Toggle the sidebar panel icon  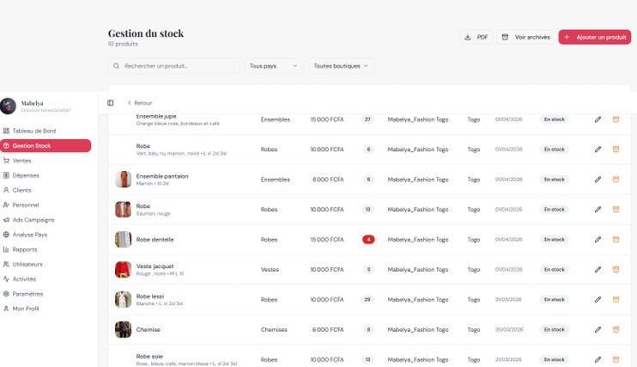click(x=111, y=103)
